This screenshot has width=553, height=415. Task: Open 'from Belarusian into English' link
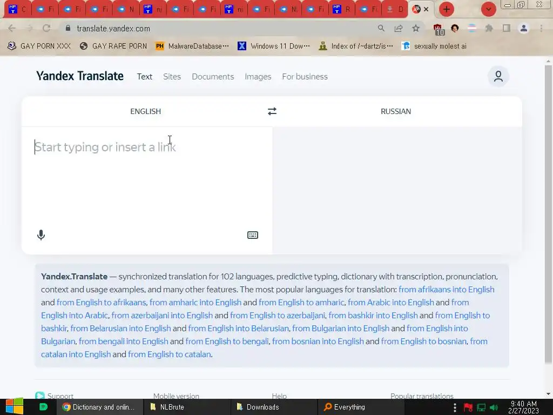click(120, 329)
